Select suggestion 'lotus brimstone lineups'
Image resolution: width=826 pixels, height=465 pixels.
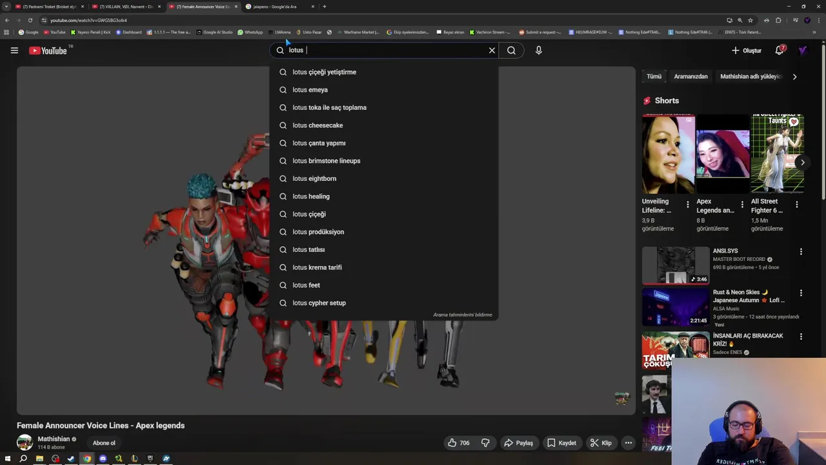pyautogui.click(x=384, y=161)
